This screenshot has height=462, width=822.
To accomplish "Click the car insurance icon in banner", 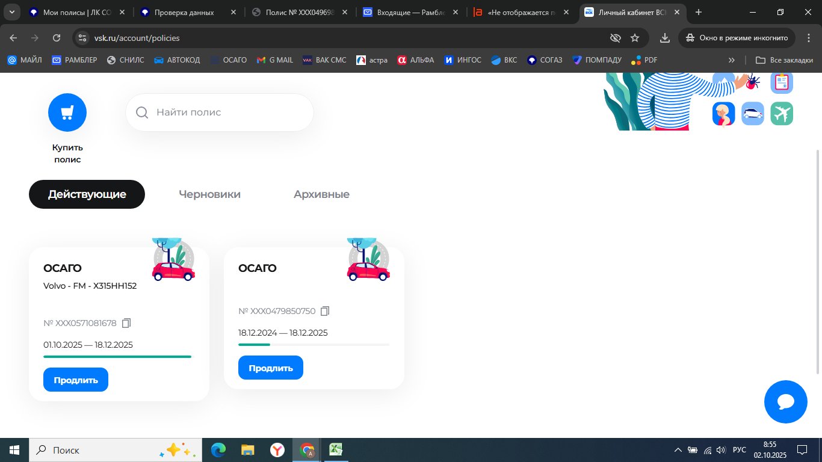I will pyautogui.click(x=753, y=114).
